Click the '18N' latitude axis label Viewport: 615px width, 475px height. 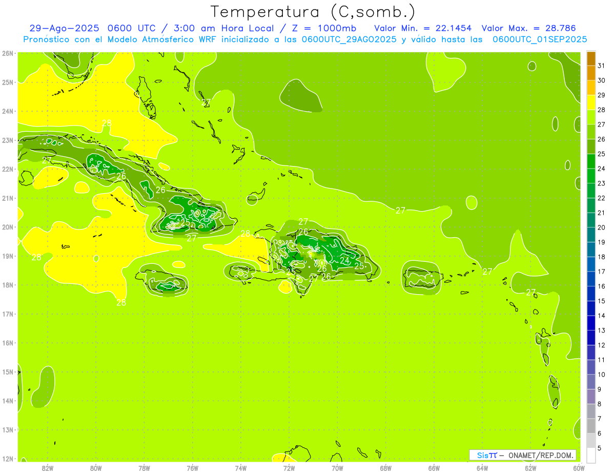click(8, 285)
